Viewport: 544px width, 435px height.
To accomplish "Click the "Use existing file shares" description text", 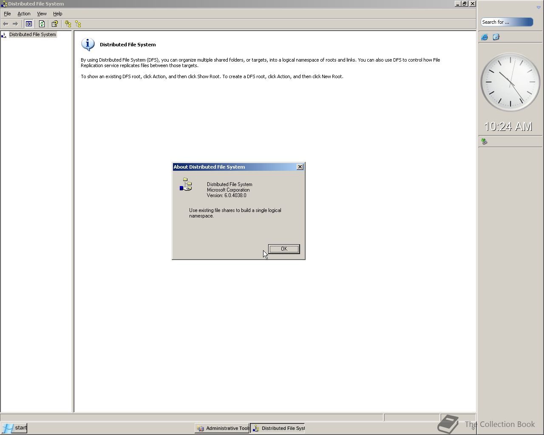I will point(235,213).
